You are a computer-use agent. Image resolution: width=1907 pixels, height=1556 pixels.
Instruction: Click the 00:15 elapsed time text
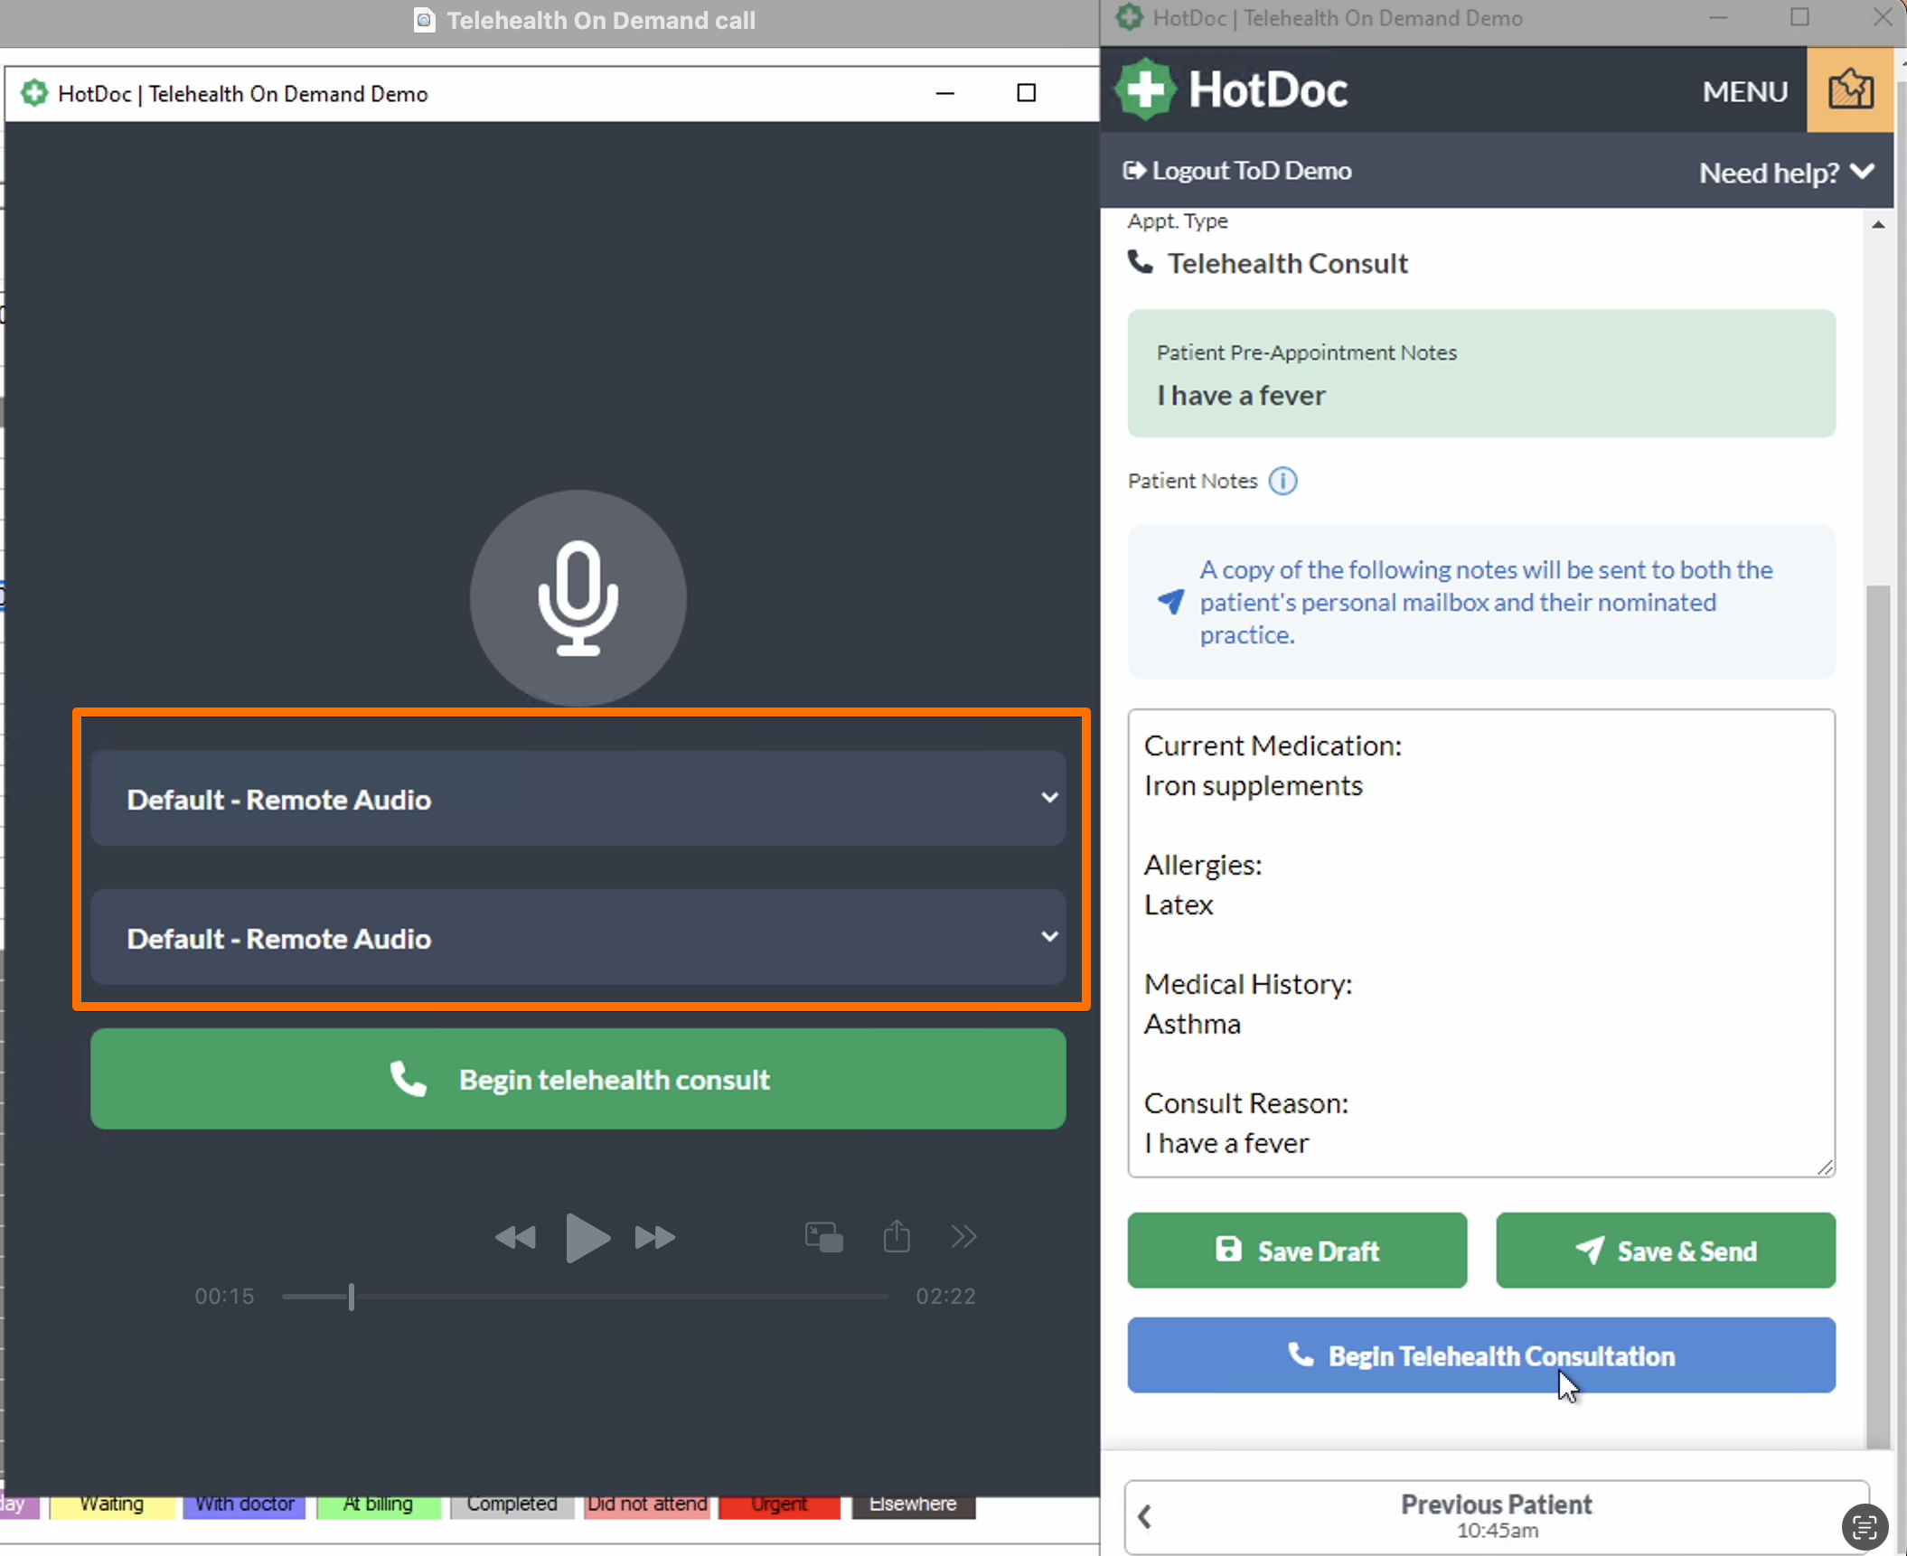click(x=224, y=1297)
